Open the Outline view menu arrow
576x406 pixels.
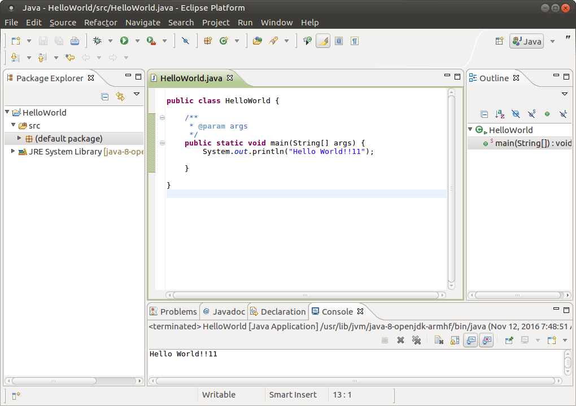[x=565, y=94]
